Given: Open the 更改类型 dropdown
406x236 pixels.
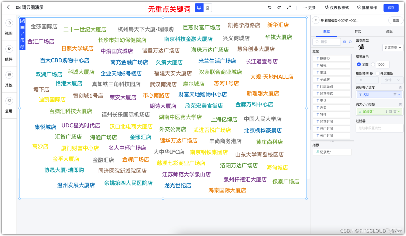Looking at the screenshot, I should pyautogui.click(x=393, y=48).
